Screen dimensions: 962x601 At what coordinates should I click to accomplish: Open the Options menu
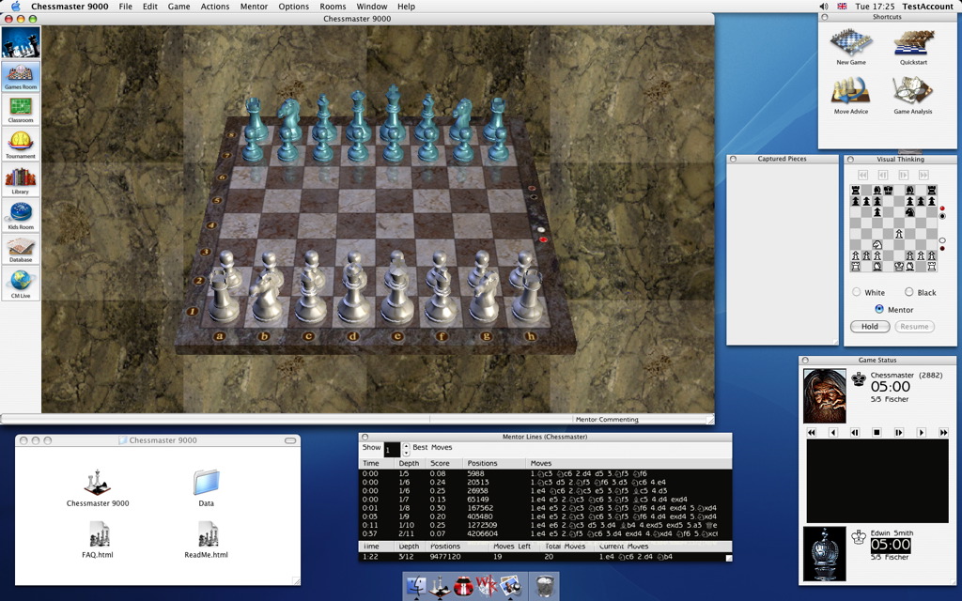click(x=293, y=7)
